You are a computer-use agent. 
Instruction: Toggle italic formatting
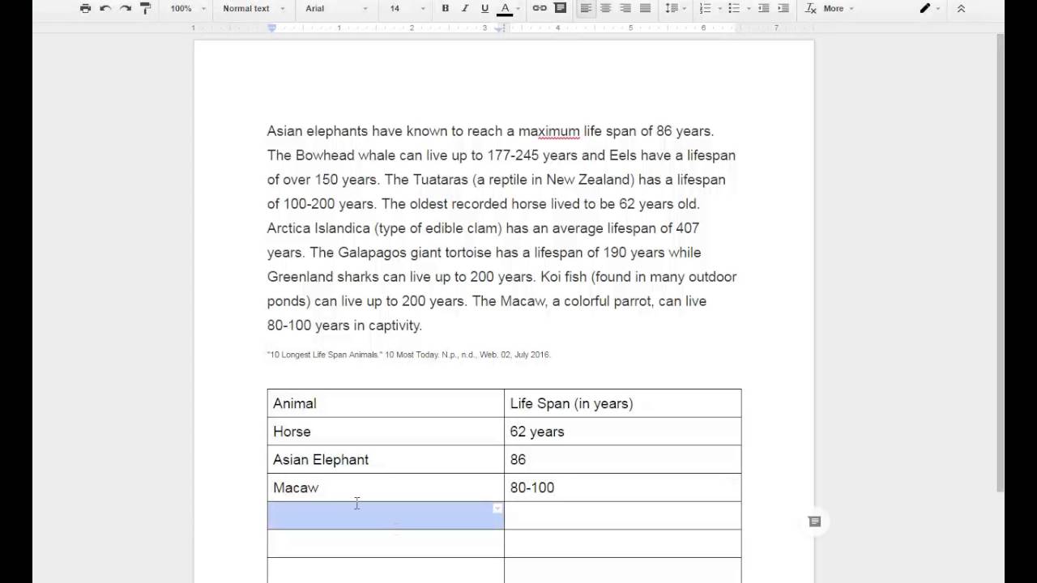(x=465, y=8)
